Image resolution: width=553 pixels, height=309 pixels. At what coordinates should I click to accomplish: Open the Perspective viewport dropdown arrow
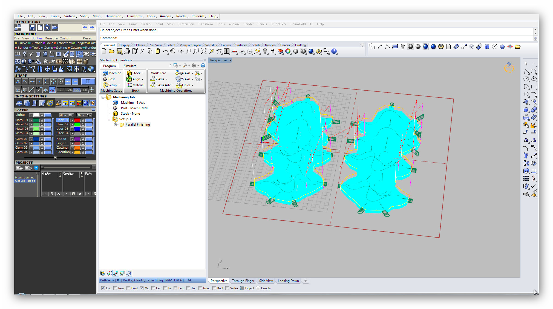pyautogui.click(x=230, y=60)
